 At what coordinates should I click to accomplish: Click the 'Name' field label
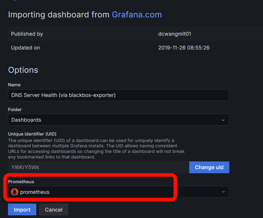[14, 85]
